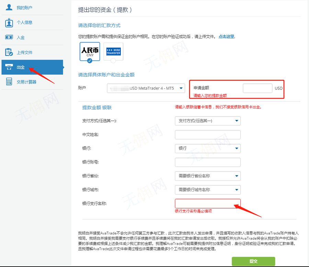309x267 pixels.
Task: Click the 交易计算器 calculator icon
Action: click(9, 82)
